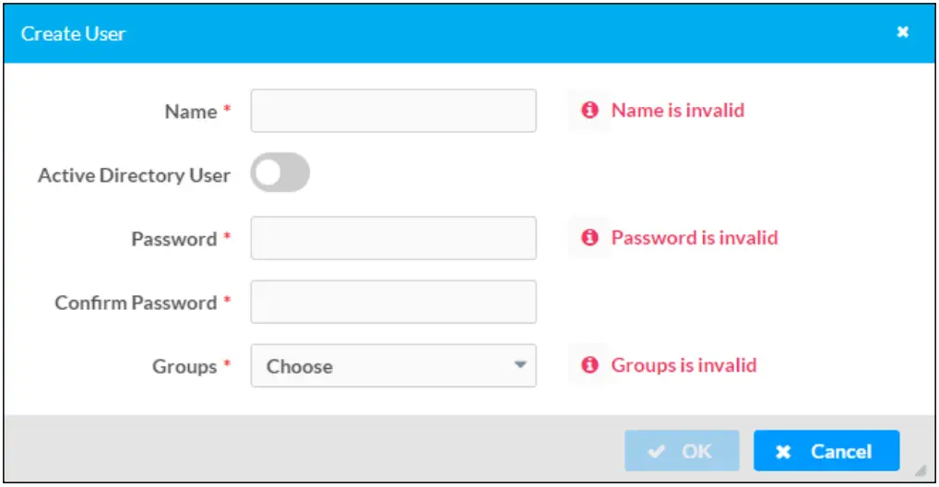Click the 'Choose' placeholder in Groups
Viewport: 939px width, 487px height.
[x=300, y=366]
